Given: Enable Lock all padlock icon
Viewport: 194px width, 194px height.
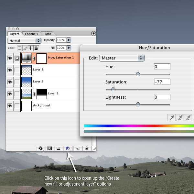Looking at the screenshot, I should click(x=36, y=48).
